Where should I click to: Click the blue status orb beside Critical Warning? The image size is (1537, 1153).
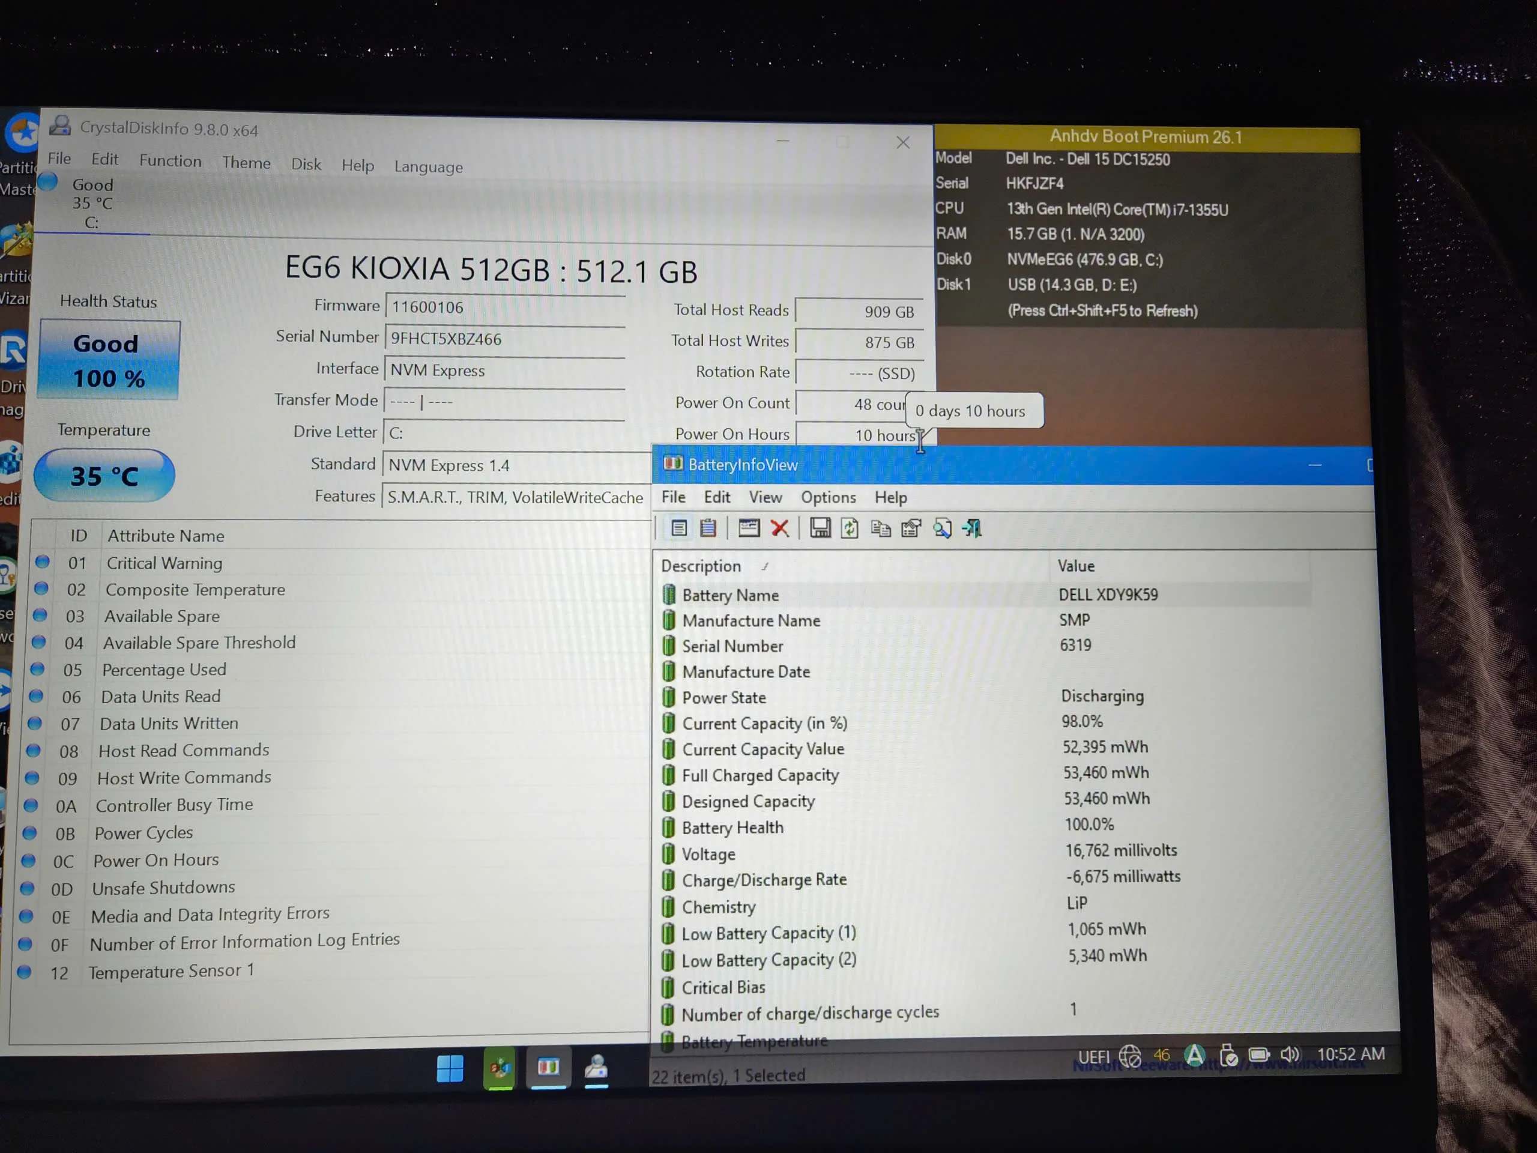point(43,561)
